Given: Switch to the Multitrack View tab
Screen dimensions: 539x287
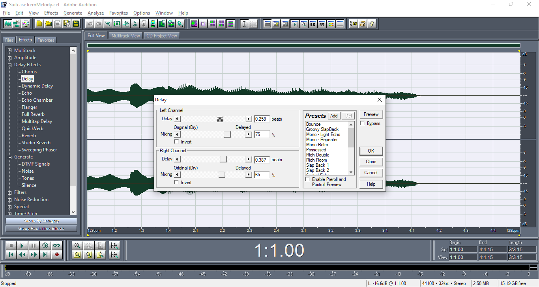Looking at the screenshot, I should click(125, 36).
